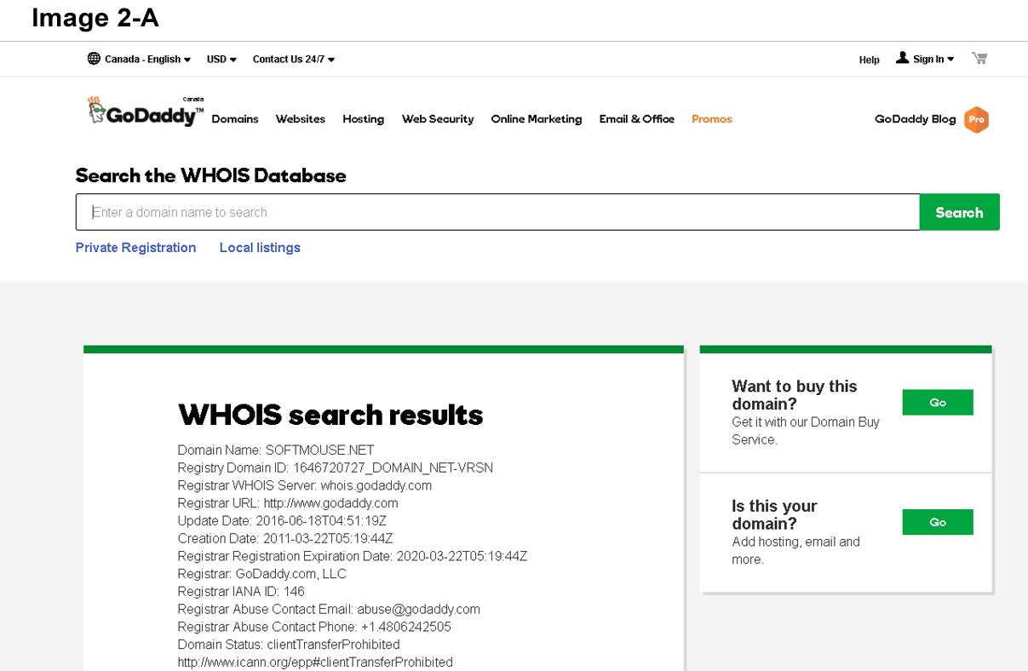
Task: Follow the Local listings link
Action: coord(260,248)
